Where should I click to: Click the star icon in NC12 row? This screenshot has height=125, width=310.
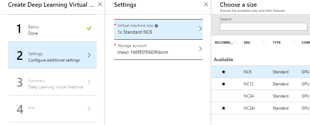click(x=224, y=84)
